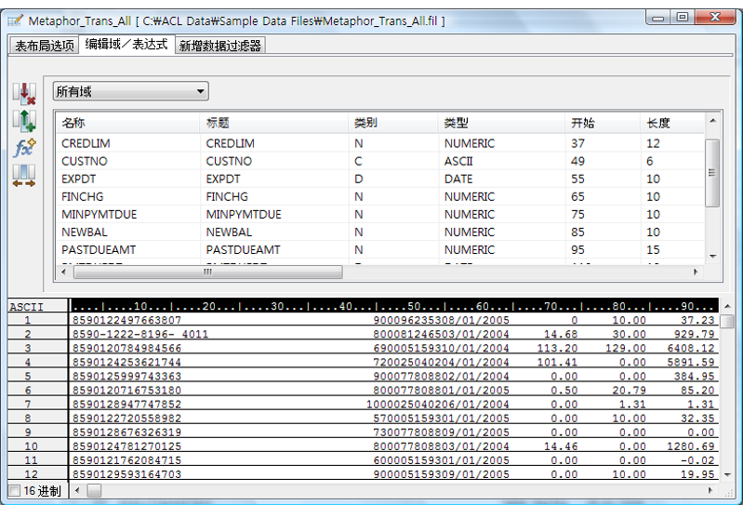Click right arrow of the data preview scrollbar
This screenshot has width=743, height=505.
(713, 490)
